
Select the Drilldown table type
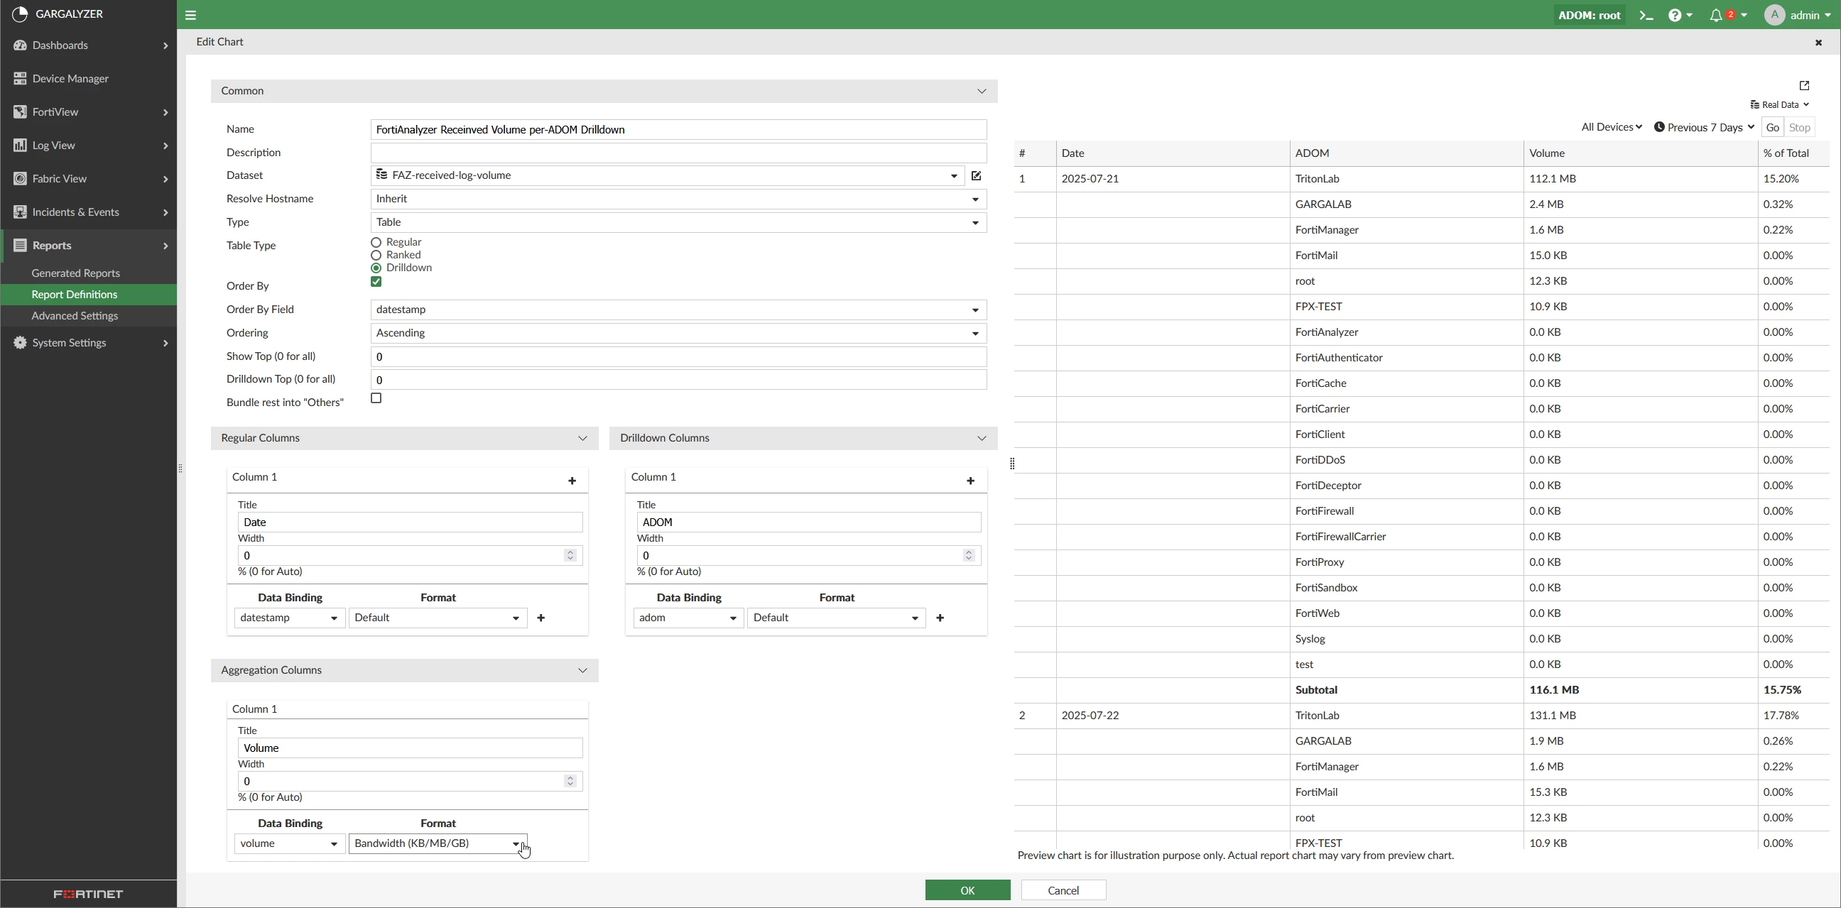coord(376,268)
